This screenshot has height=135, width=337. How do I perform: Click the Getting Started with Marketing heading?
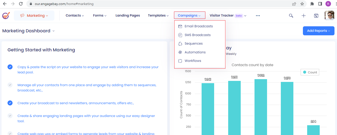41,50
